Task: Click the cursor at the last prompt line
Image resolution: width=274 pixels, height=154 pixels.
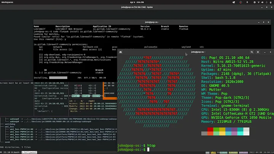Action: [x=148, y=150]
